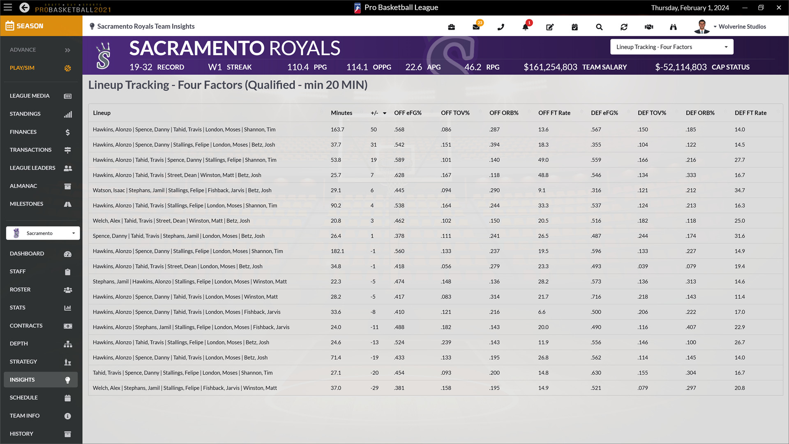
Task: Open the inbox with 23 unread messages
Action: pos(476,27)
